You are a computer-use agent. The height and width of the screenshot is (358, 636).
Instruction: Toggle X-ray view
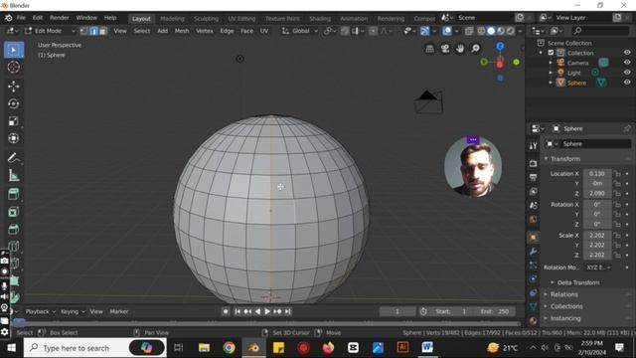click(469, 31)
